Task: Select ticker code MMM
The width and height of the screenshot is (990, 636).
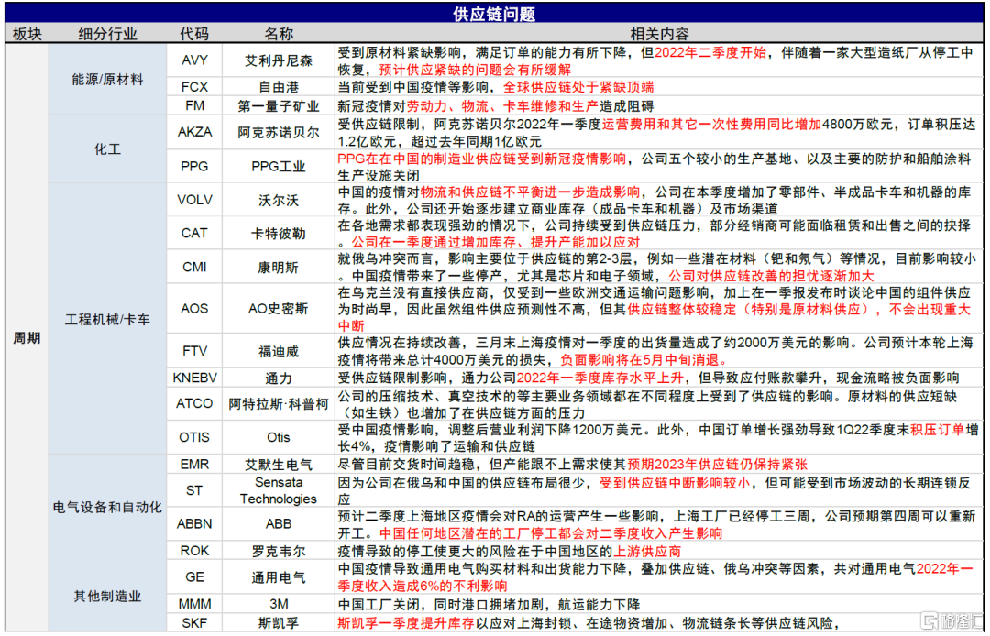Action: tap(194, 605)
